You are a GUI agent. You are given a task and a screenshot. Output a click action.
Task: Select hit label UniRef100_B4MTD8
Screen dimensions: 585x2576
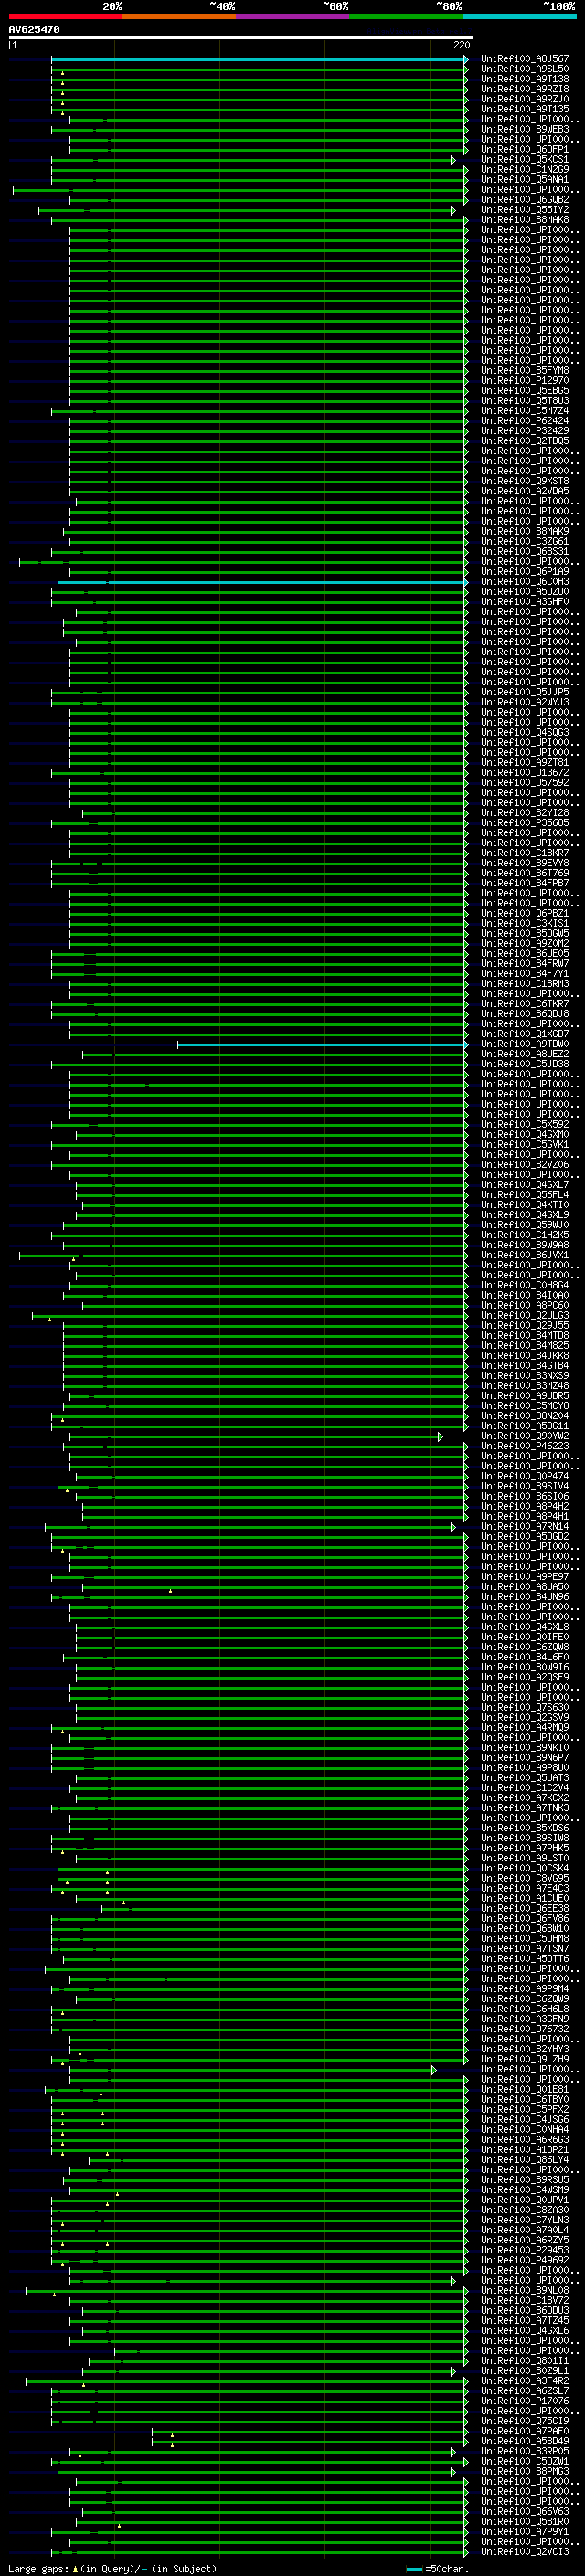coord(524,1336)
